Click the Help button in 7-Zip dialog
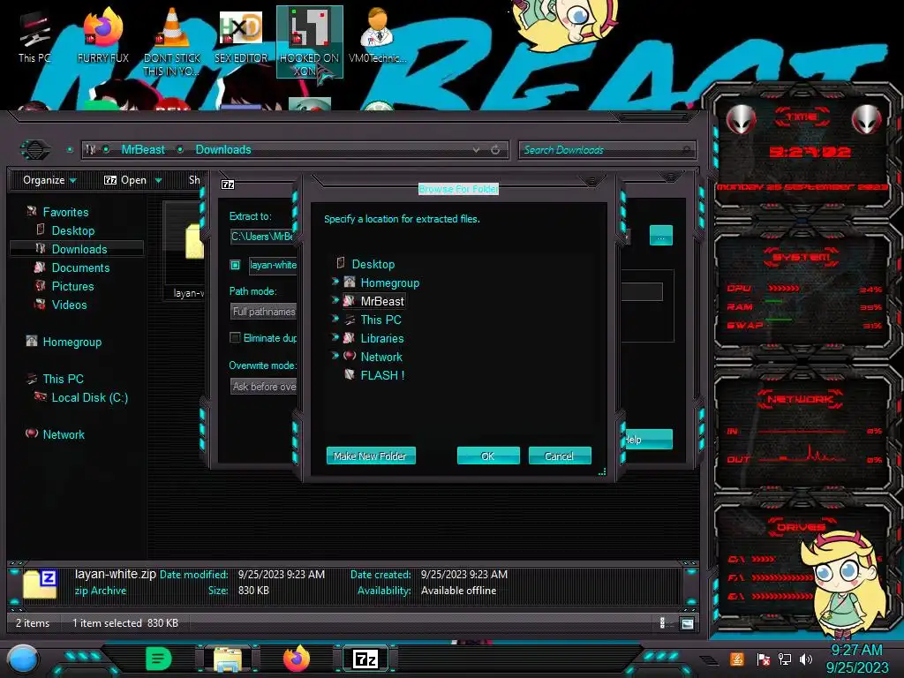This screenshot has height=678, width=904. [649, 440]
